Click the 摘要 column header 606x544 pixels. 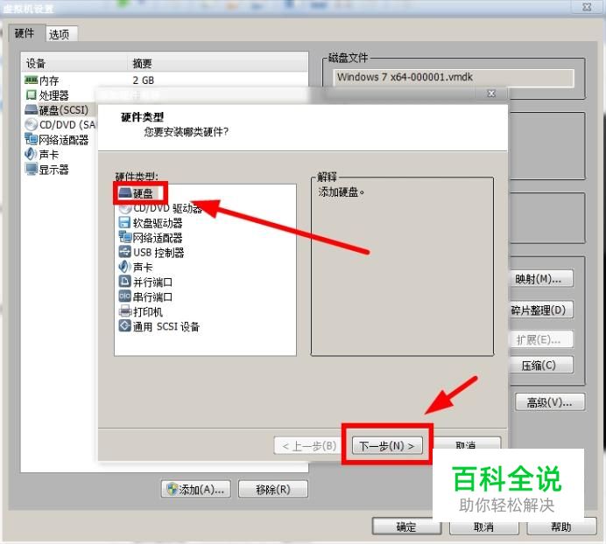218,63
